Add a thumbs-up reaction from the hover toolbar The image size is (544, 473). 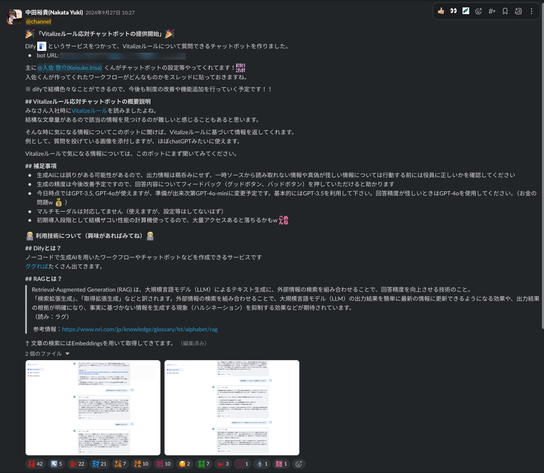point(441,11)
